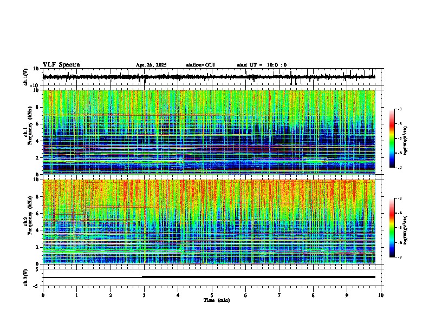Viewport: 429px width, 331px height.
Task: Click the "ch.3(V)" axis label
Action: point(26,278)
